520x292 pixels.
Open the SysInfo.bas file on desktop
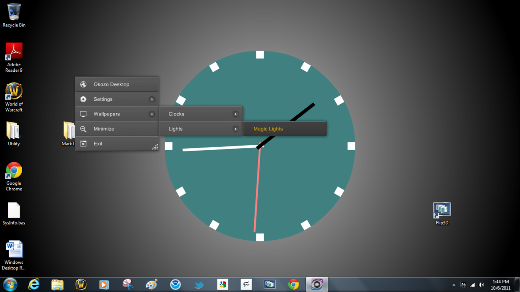click(x=14, y=211)
